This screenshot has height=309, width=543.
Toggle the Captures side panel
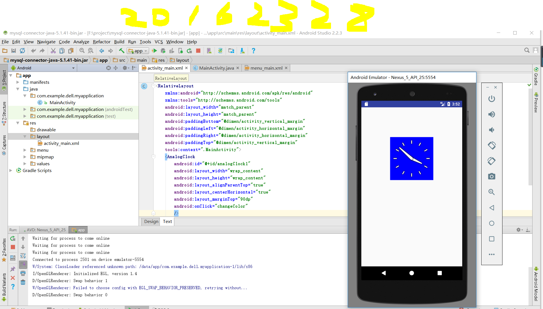[4, 145]
